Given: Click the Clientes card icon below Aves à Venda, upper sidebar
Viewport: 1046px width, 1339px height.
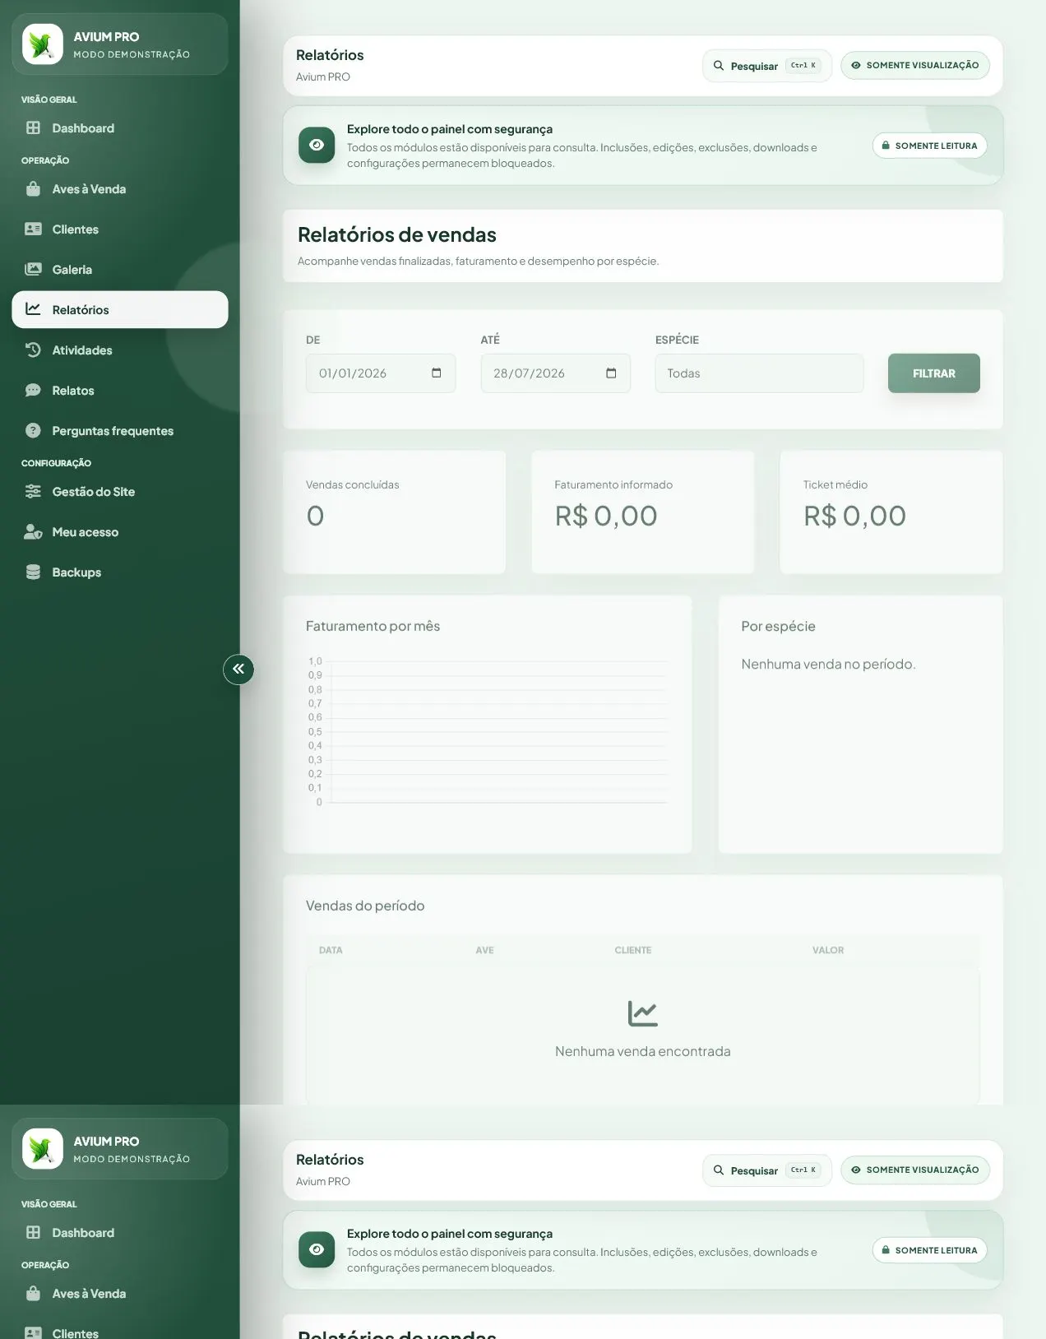Looking at the screenshot, I should [x=33, y=229].
